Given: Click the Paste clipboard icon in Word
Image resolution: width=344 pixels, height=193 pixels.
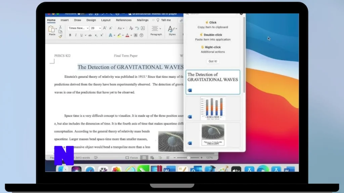Looking at the screenshot, I should [x=51, y=29].
